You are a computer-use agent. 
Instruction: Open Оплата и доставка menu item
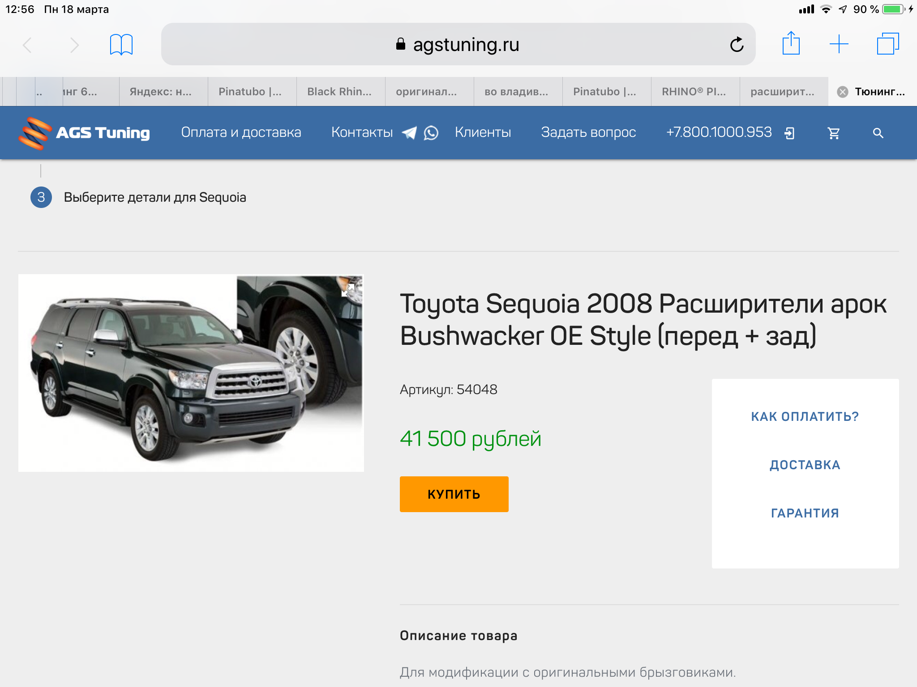coord(241,132)
